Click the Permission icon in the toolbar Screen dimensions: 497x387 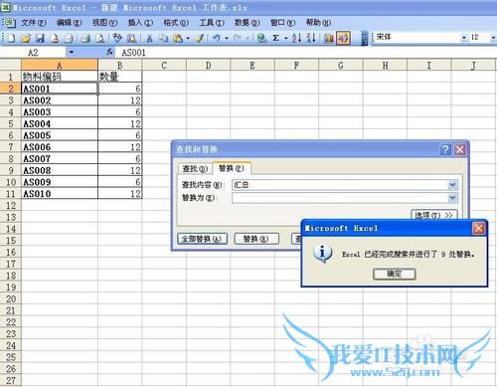54,38
